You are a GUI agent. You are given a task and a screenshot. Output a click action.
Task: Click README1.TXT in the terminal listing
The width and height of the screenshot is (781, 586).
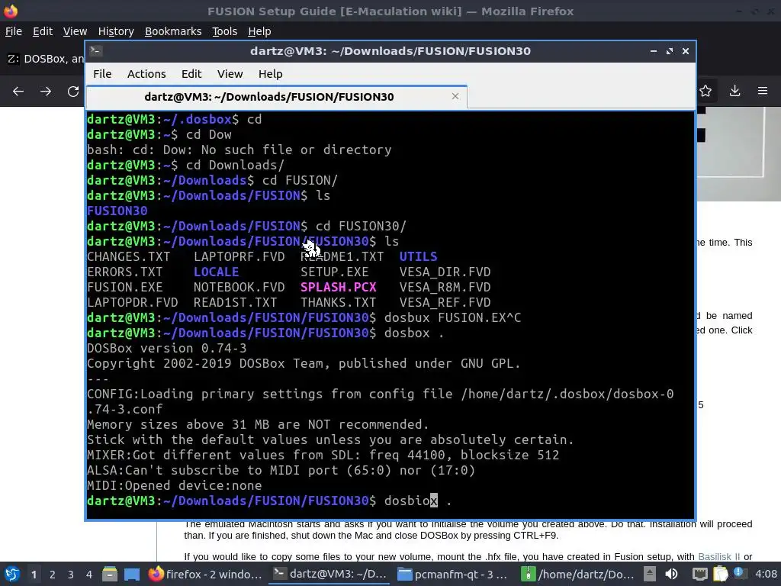[342, 256]
